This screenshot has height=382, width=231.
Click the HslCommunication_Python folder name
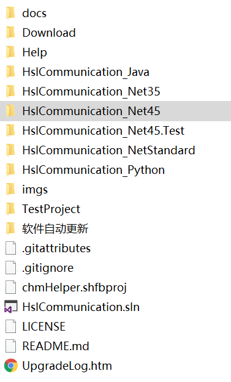click(x=93, y=170)
